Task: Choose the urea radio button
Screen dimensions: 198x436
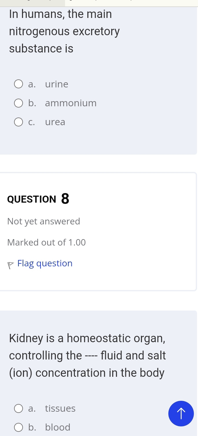Action: click(x=18, y=122)
